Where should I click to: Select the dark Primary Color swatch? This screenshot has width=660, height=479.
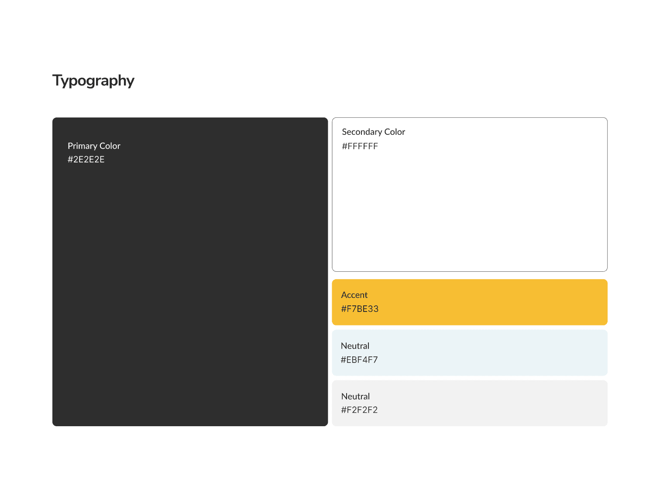pos(190,272)
